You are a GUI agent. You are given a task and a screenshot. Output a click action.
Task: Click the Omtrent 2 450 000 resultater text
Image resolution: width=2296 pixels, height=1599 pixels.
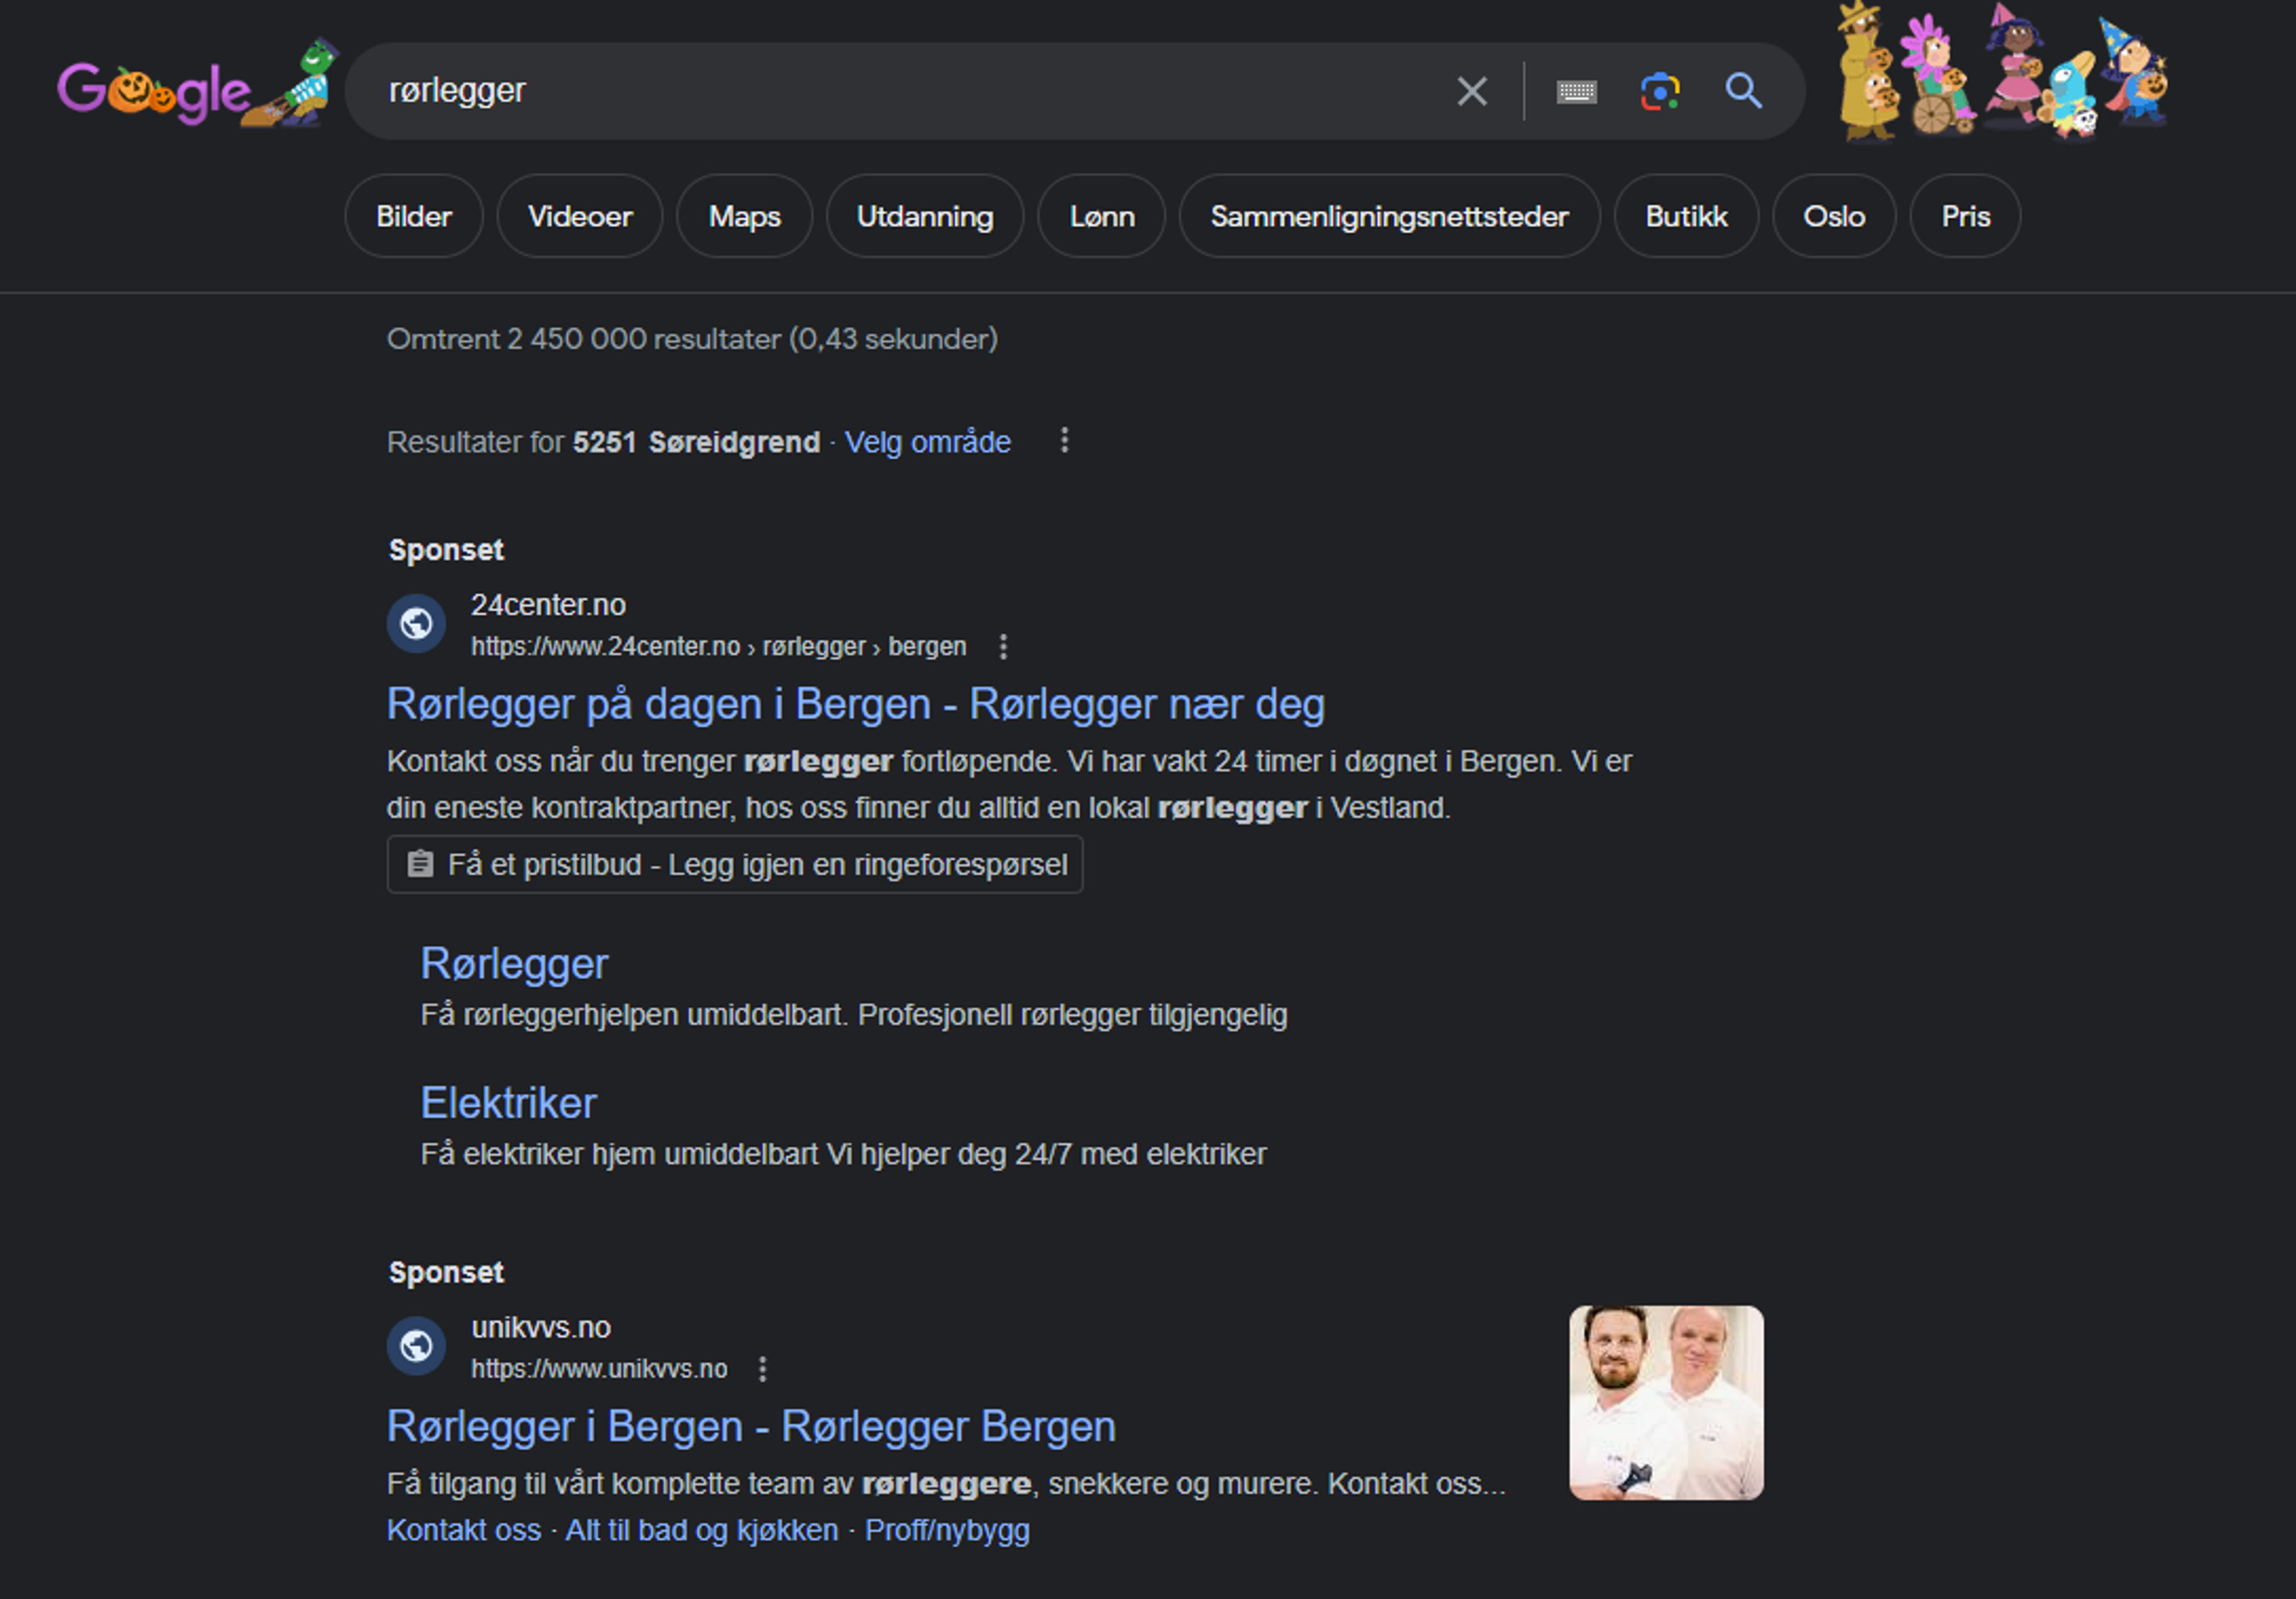click(x=692, y=340)
